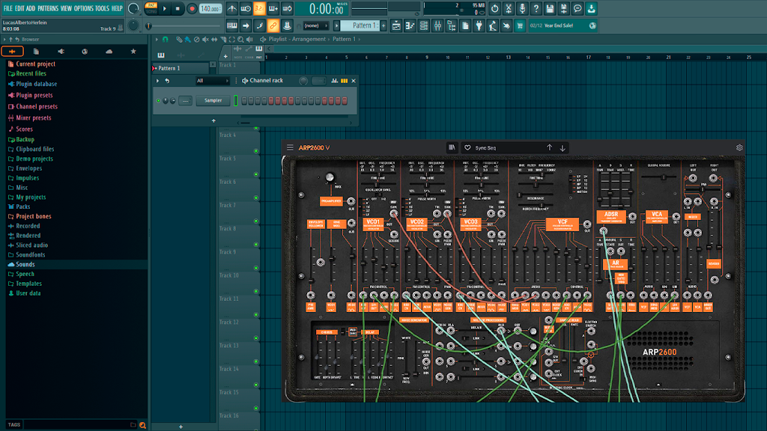The image size is (767, 431).
Task: Click the metronome icon in the toolbar
Action: click(x=232, y=8)
